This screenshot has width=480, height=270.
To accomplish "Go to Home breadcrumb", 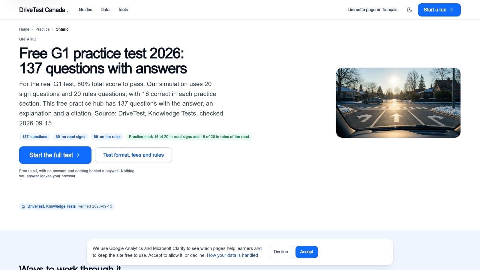I will [x=24, y=29].
